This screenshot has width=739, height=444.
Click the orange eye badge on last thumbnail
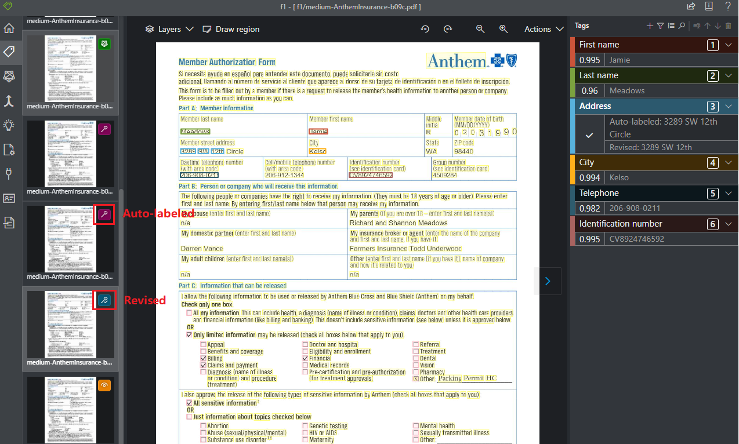click(x=104, y=385)
